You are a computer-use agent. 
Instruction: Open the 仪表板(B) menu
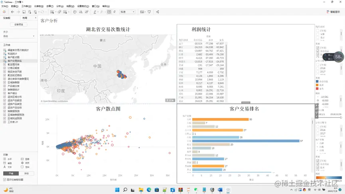click(39, 6)
